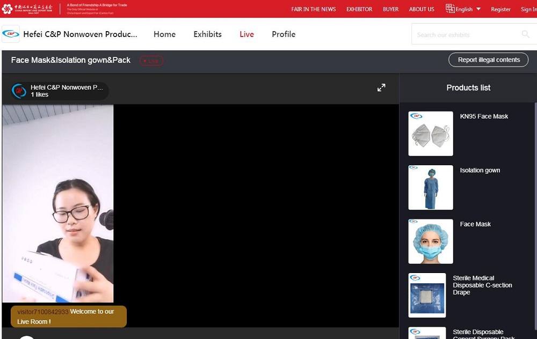The width and height of the screenshot is (537, 339).
Task: Click the streamer avatar in video header
Action: tap(19, 91)
